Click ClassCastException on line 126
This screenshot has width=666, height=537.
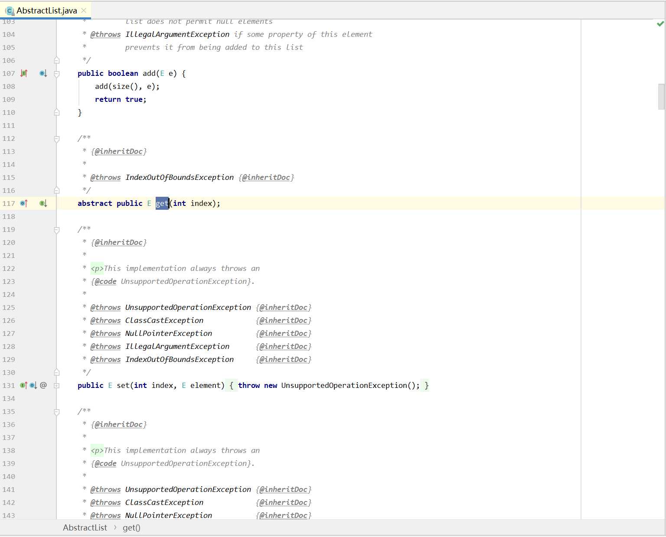pos(164,320)
